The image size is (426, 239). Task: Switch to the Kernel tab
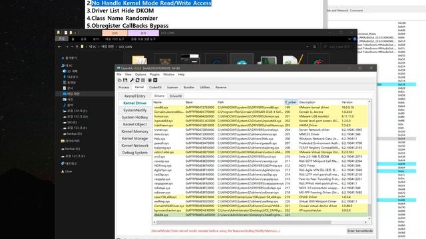139,87
